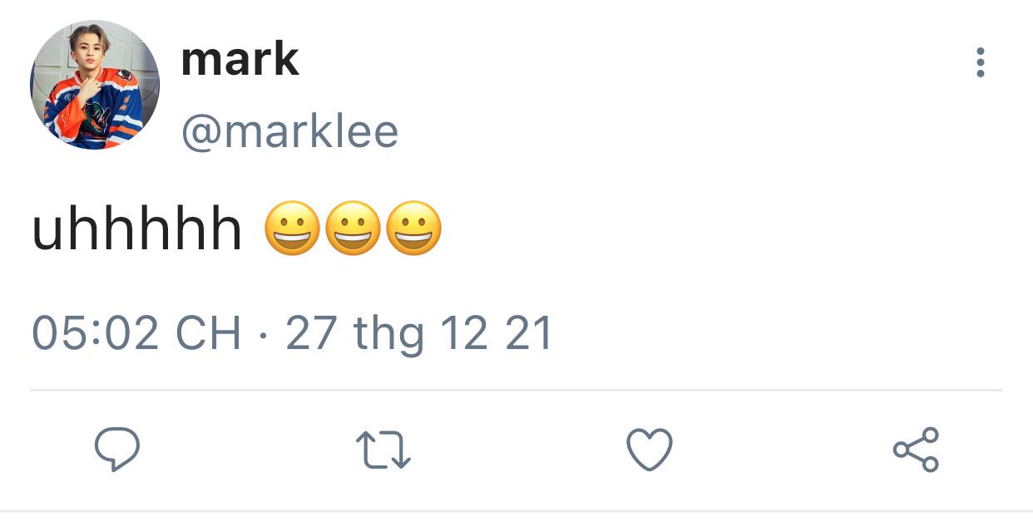Click the CH marker after the time

209,333
